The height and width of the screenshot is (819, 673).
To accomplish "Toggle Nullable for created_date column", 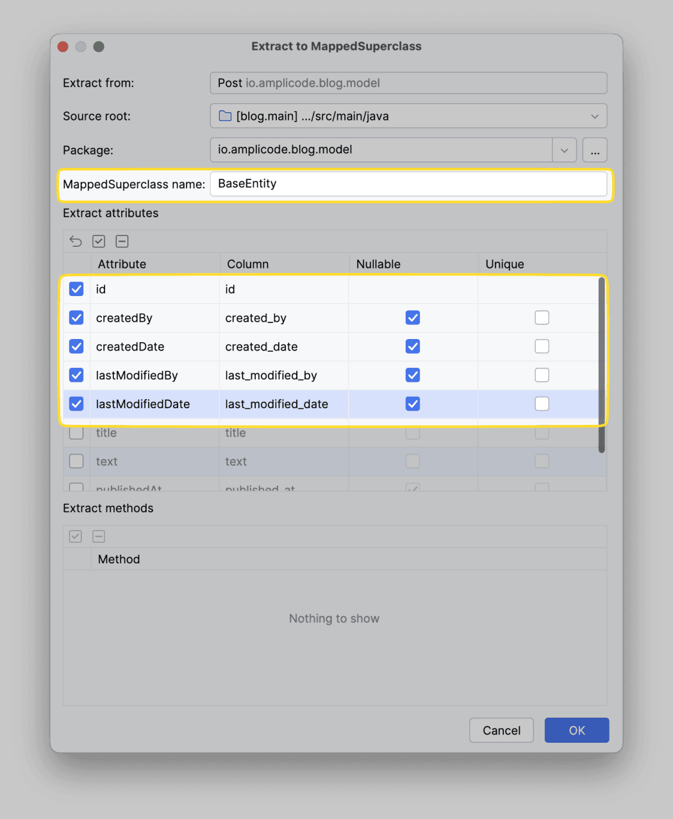I will (x=413, y=347).
